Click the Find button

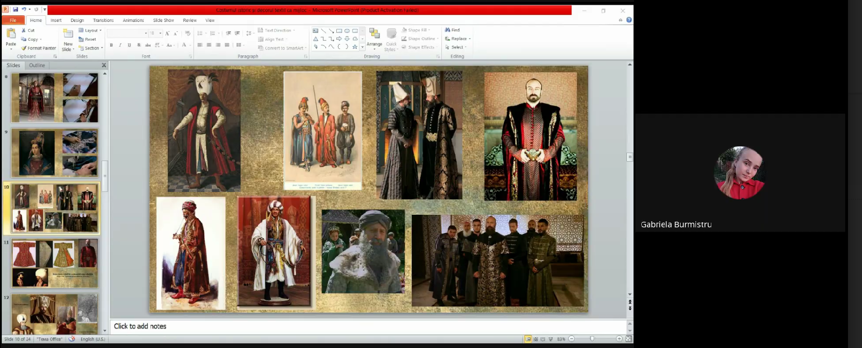(x=452, y=30)
